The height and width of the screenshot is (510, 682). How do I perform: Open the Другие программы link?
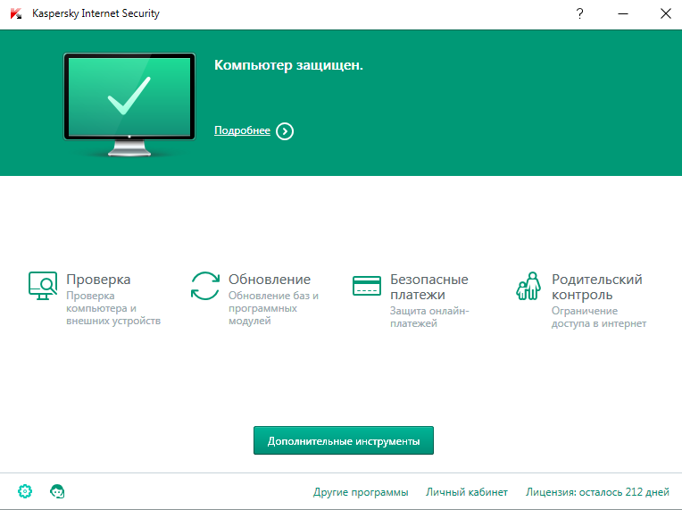pyautogui.click(x=361, y=492)
